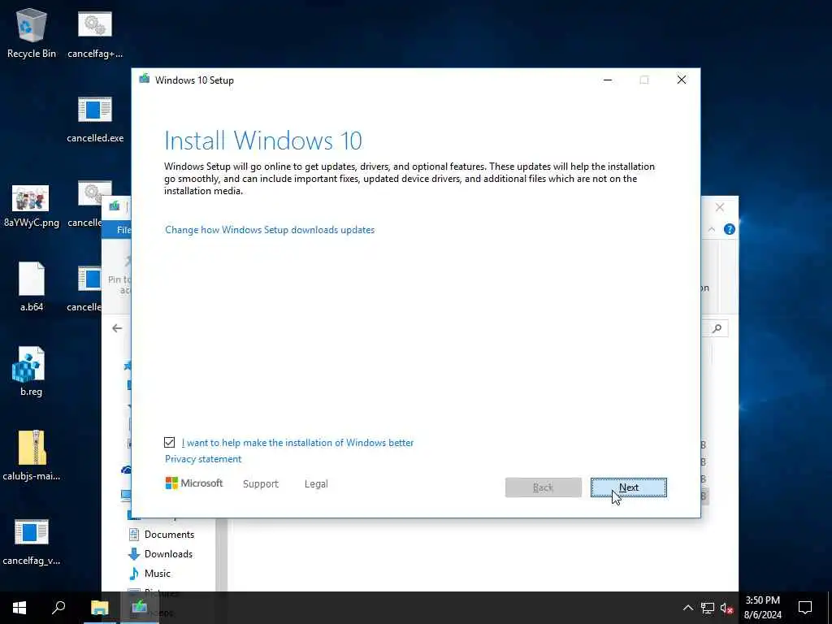Select the Recycle Bin desktop icon

coord(32,32)
